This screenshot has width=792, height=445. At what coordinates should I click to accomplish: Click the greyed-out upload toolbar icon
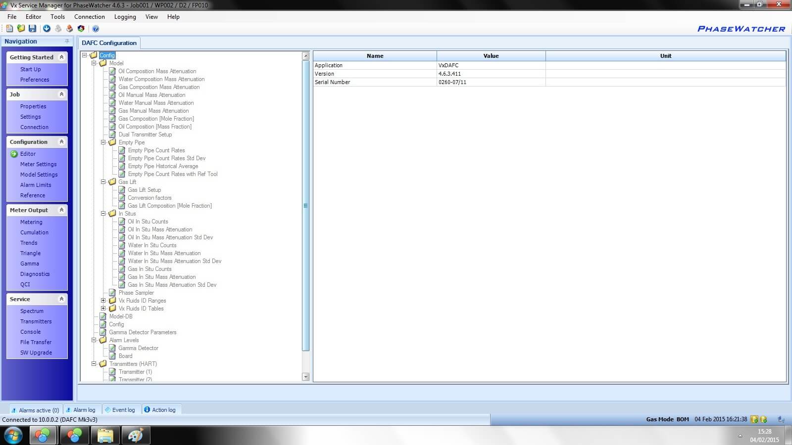(58, 29)
